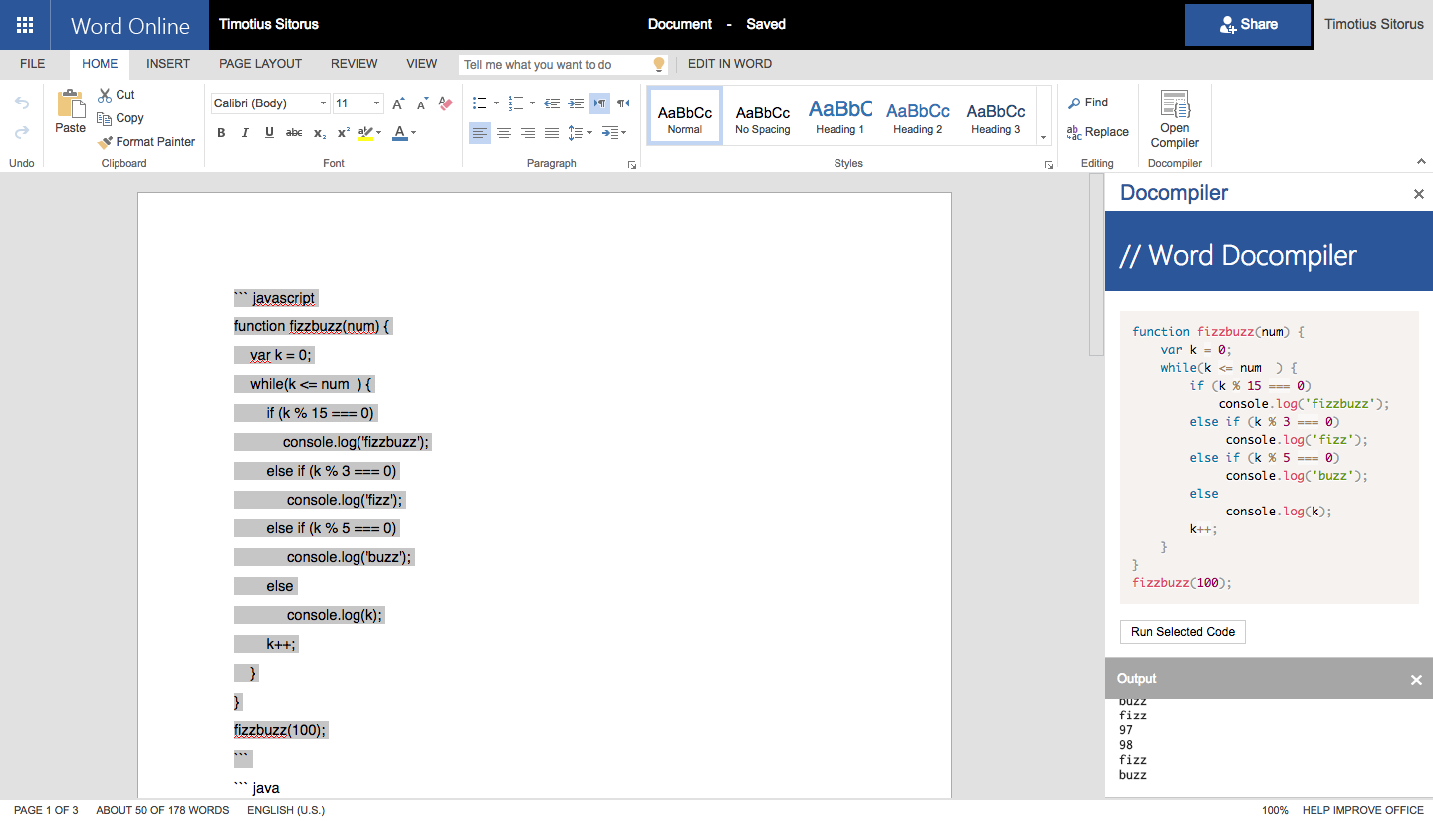Open the font name dropdown

tap(323, 103)
